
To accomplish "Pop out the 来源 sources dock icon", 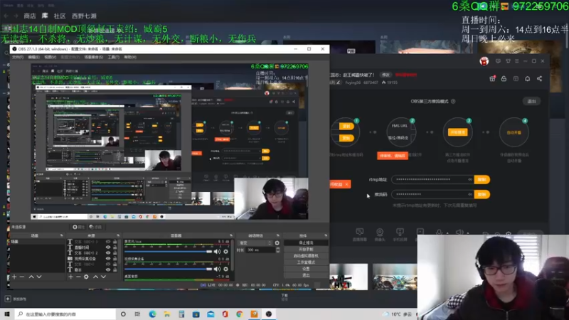I will point(118,236).
